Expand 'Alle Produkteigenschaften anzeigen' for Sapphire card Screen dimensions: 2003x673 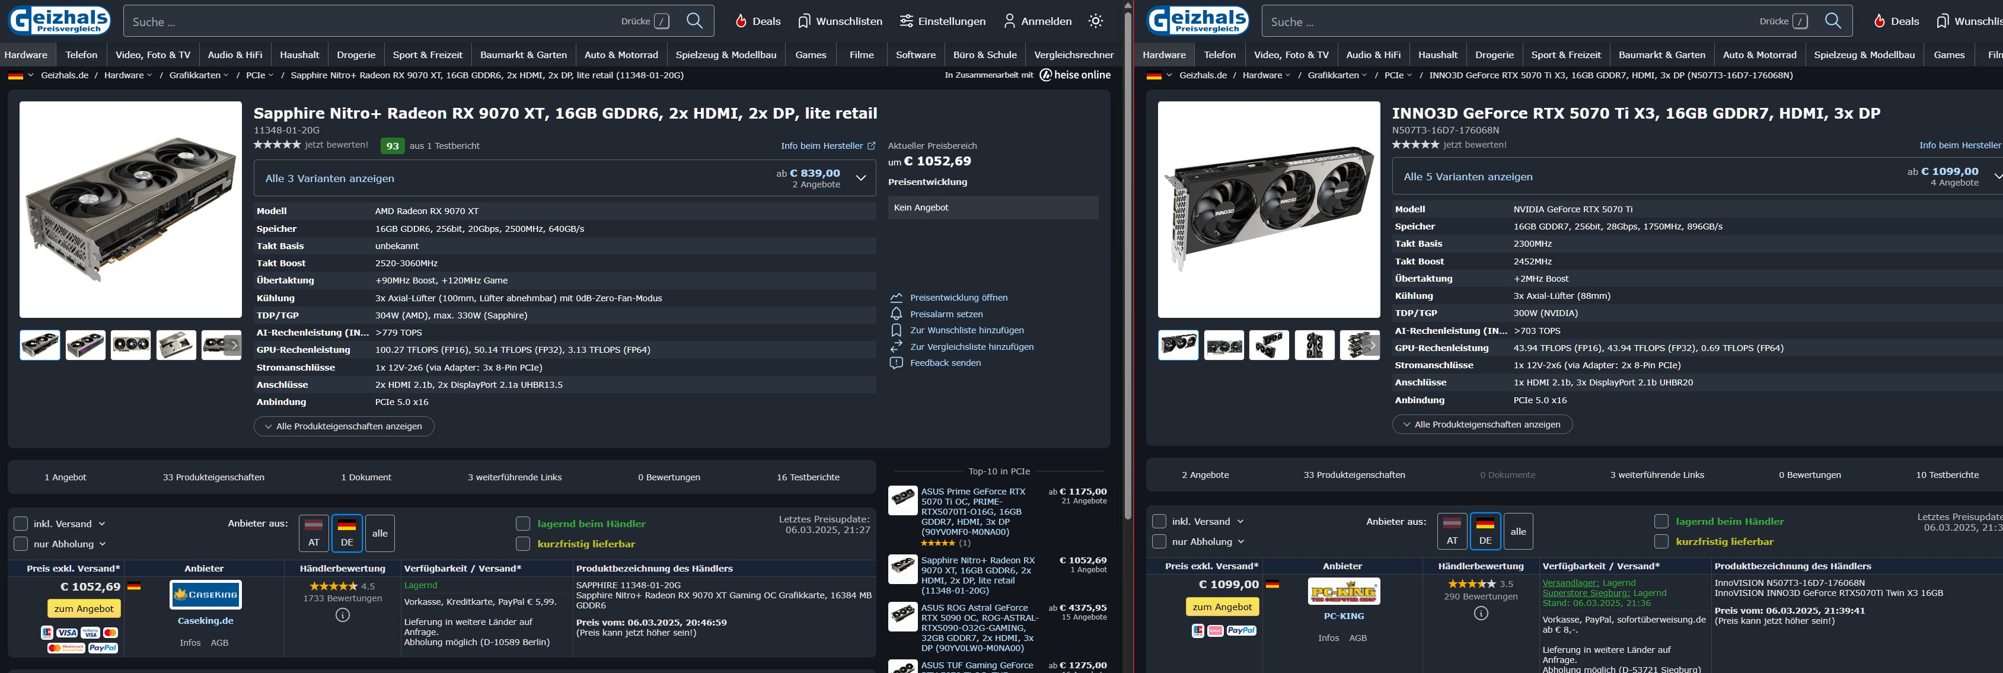click(344, 427)
